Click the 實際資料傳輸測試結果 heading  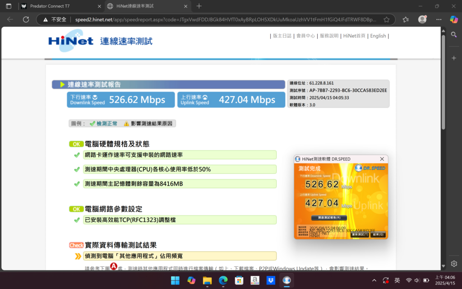(x=120, y=245)
